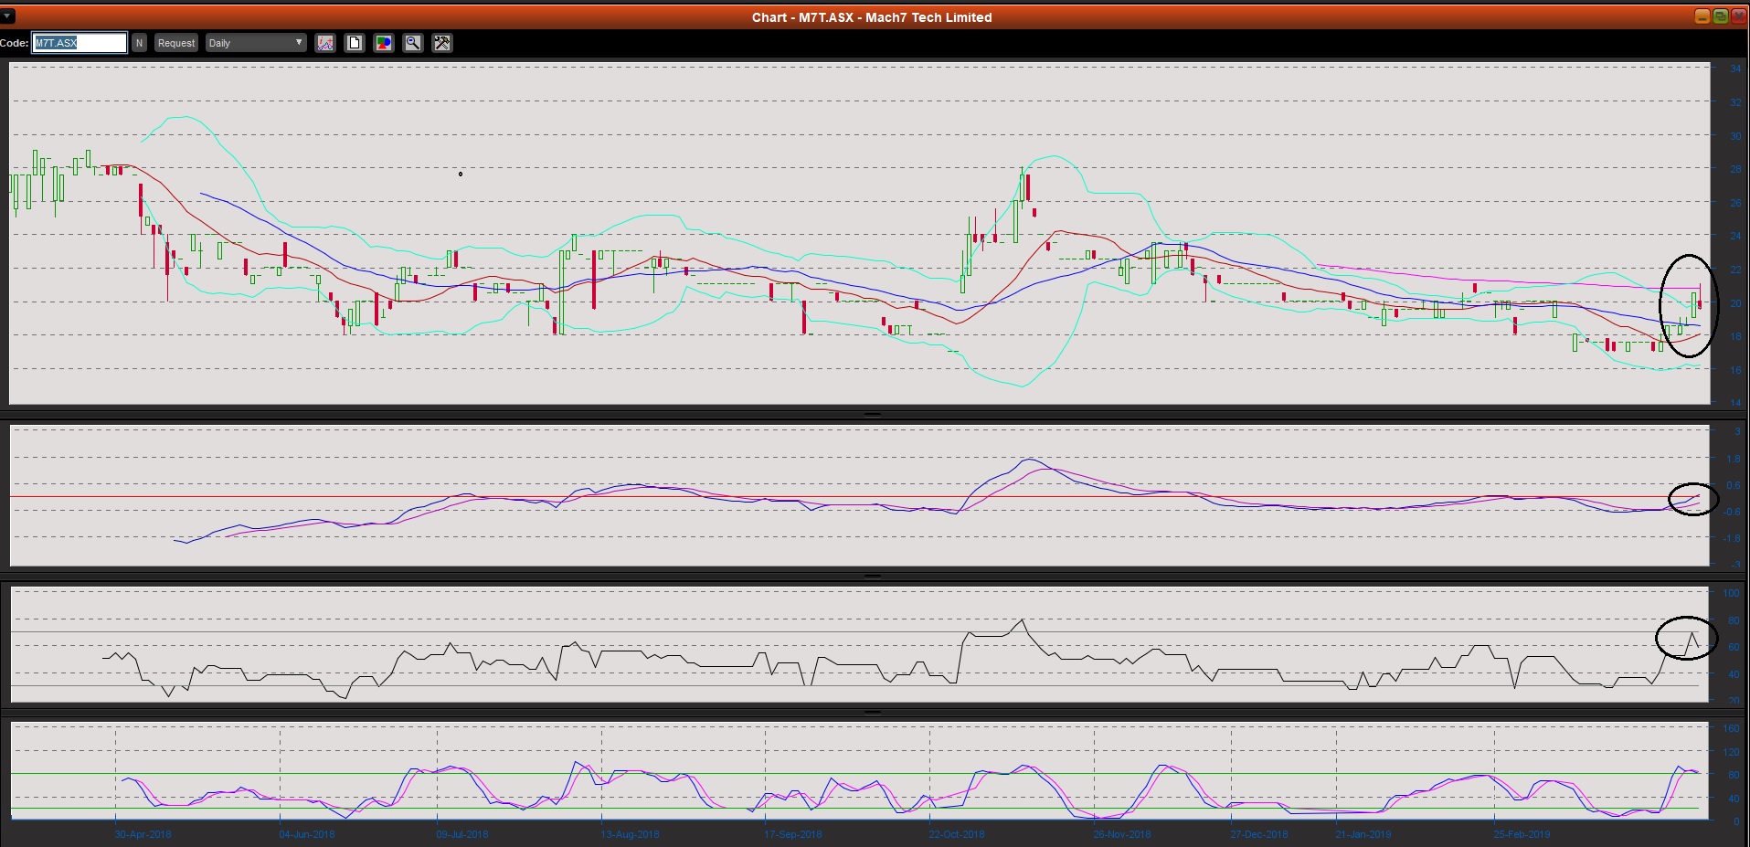This screenshot has height=847, width=1750.
Task: Select the magnifier zoom tool
Action: coord(413,43)
